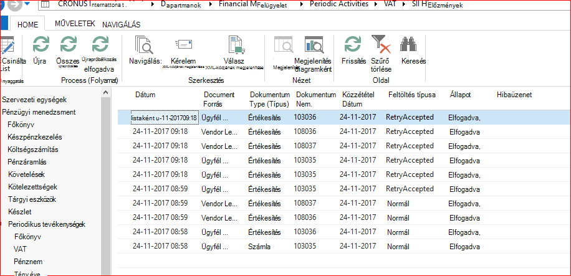The height and width of the screenshot is (276, 571).
Task: Switch to the HOME tab
Action: 27,24
